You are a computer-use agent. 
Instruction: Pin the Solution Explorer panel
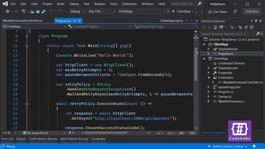256,21
